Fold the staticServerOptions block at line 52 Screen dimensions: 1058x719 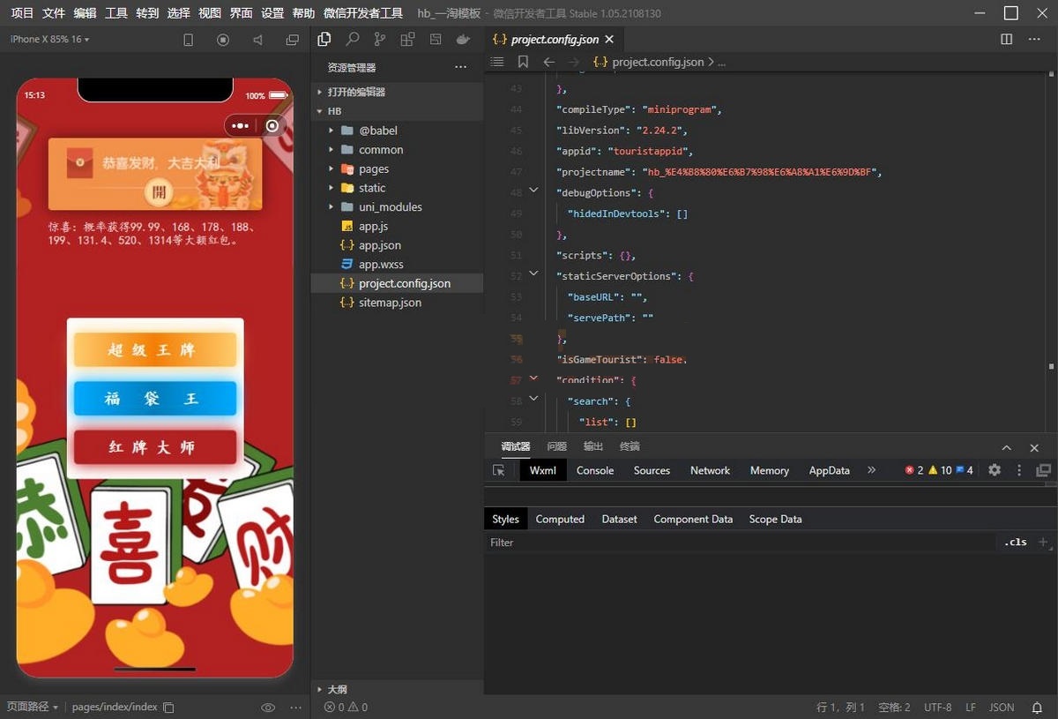[x=533, y=275]
